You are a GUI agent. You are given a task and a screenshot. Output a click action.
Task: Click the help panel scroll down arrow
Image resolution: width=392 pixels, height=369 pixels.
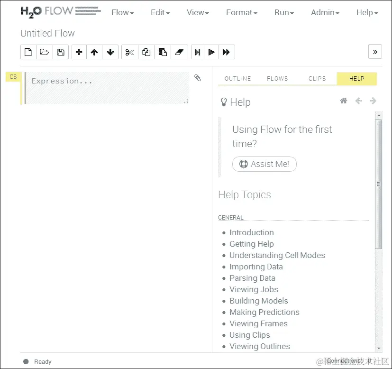[x=379, y=348]
